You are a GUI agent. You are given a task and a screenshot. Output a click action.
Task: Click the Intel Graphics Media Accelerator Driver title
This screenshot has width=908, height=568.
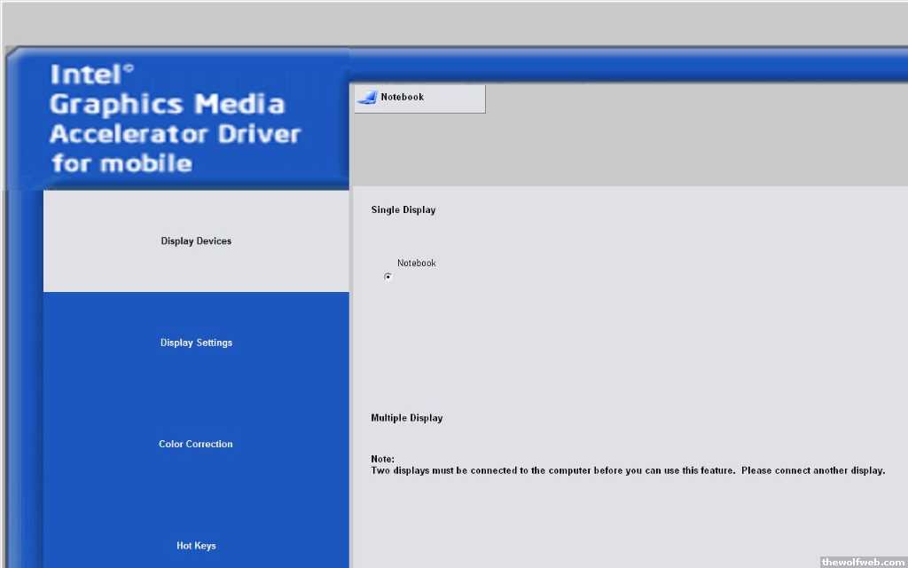pyautogui.click(x=168, y=105)
